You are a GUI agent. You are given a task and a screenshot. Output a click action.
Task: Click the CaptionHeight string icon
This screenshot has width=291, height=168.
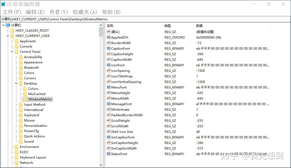coord(108,54)
